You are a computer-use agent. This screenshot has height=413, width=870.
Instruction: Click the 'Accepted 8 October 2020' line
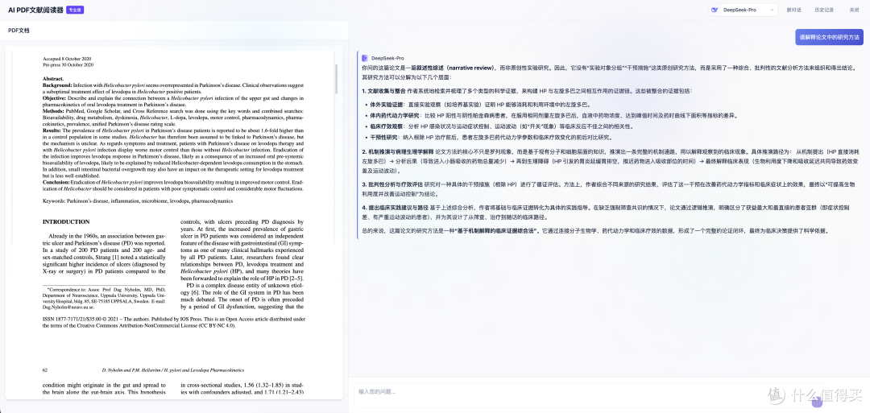67,59
